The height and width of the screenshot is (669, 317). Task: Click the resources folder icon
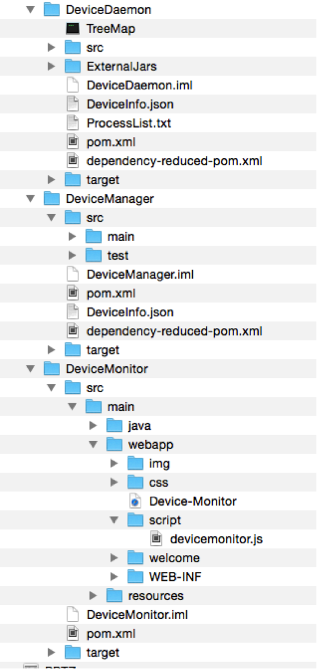[115, 595]
